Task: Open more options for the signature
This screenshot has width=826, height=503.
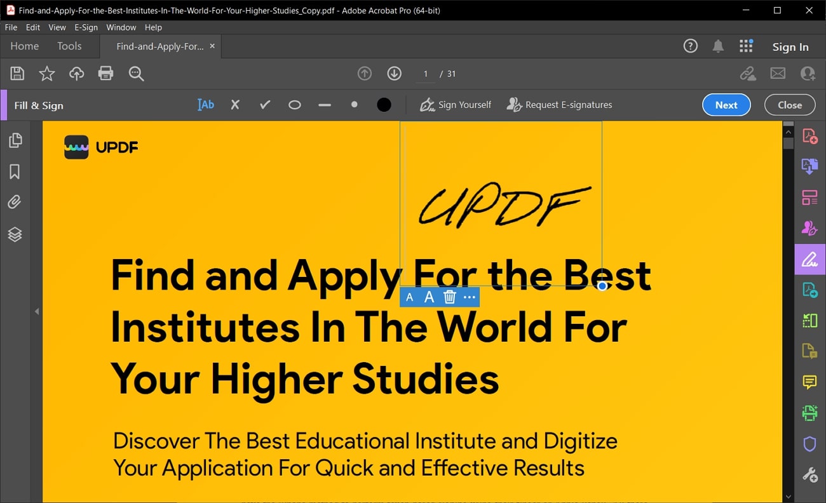Action: coord(469,297)
